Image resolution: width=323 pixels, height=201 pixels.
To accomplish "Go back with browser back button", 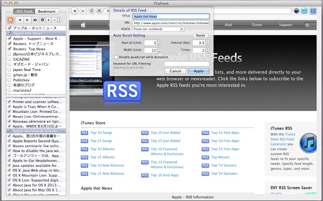I will pos(74,11).
